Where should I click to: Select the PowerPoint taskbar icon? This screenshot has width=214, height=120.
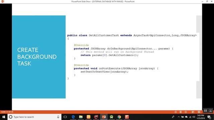click(104, 117)
